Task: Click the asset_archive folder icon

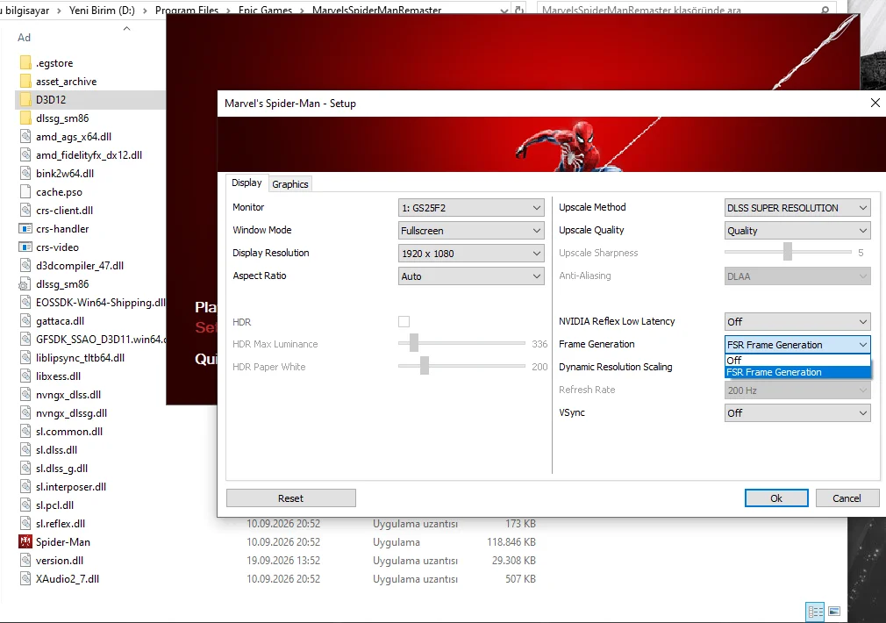Action: 25,82
